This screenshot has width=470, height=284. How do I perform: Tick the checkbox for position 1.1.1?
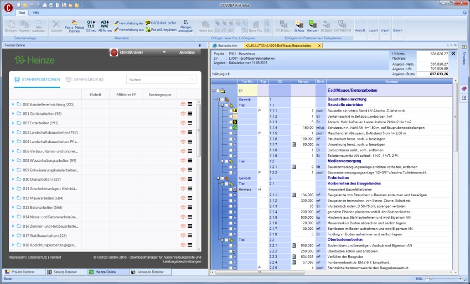tap(230, 111)
